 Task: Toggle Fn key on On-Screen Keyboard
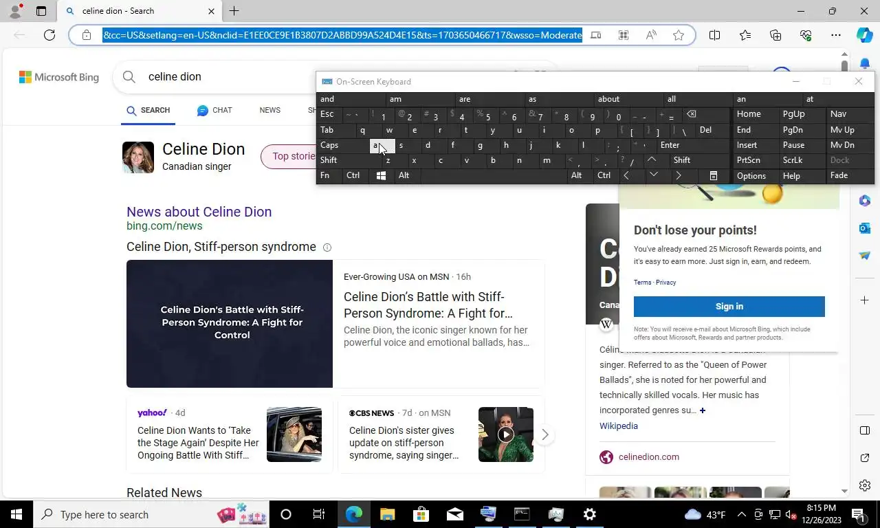pyautogui.click(x=329, y=175)
